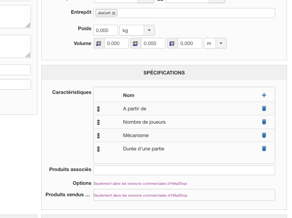The height and width of the screenshot is (218, 292).
Task: Click the Nom column header
Action: pos(128,95)
